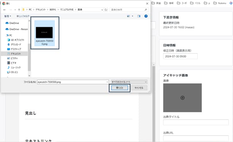Select OneDrive in the navigation pane

click(x=12, y=23)
